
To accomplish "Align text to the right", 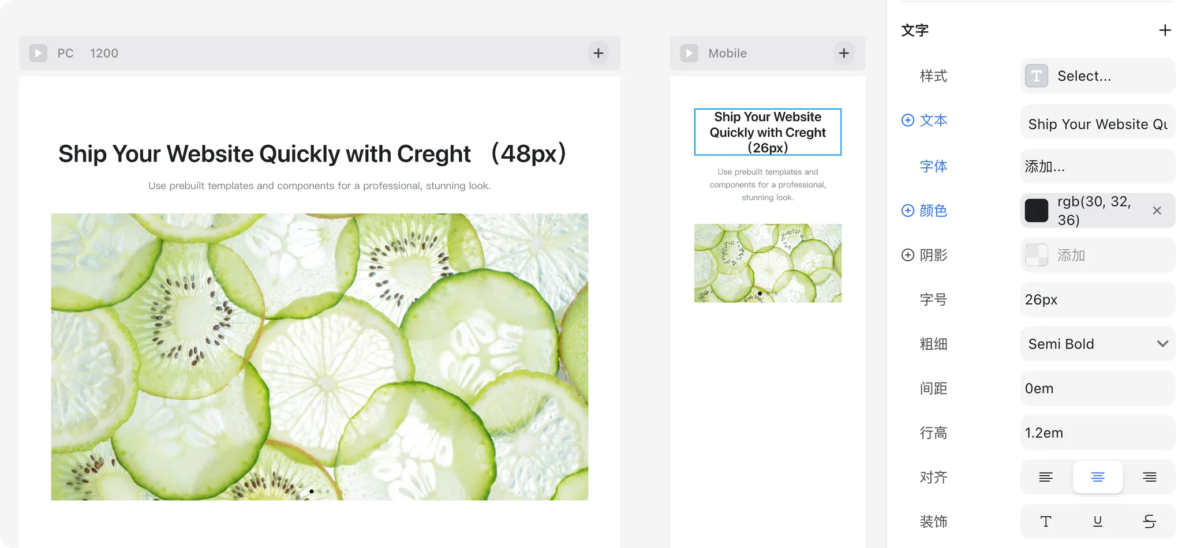I will (1149, 477).
